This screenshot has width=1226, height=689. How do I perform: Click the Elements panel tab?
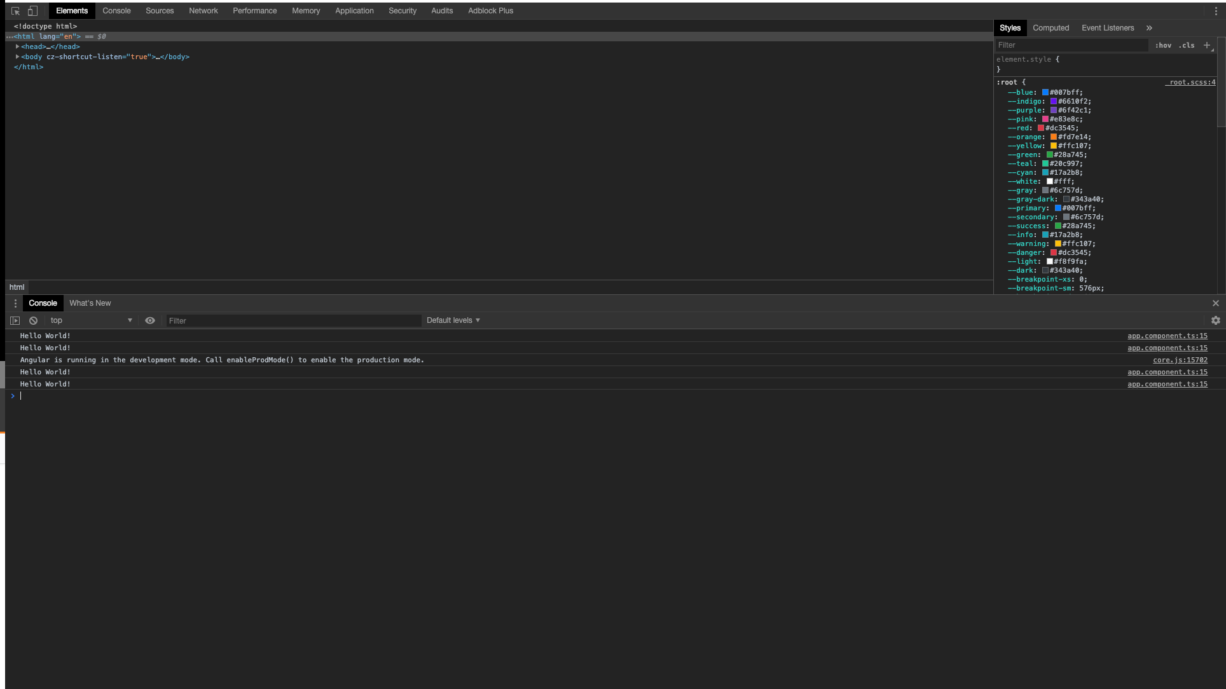tap(72, 10)
